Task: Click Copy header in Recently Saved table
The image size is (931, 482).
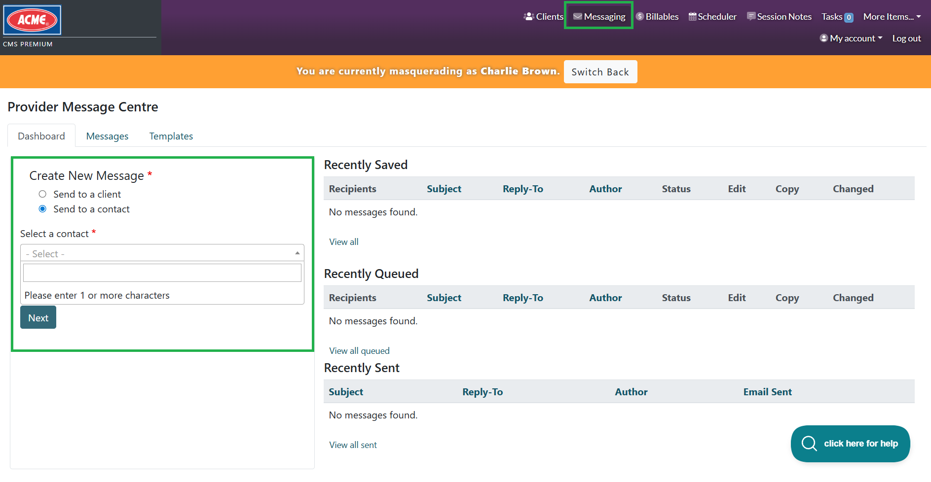Action: click(787, 189)
